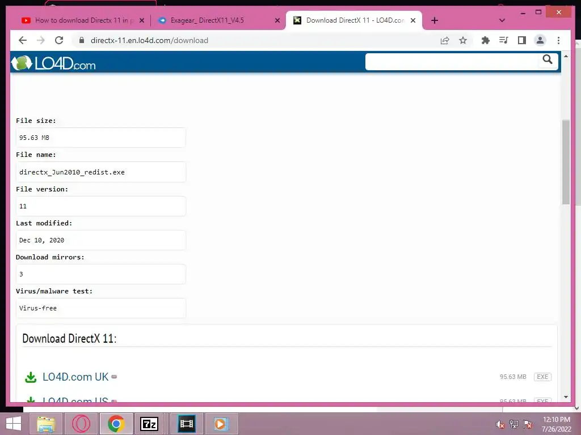Click the Dec 10, 2020 date
The image size is (581, 435).
(101, 240)
